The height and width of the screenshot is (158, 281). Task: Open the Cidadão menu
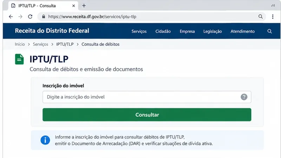(163, 31)
